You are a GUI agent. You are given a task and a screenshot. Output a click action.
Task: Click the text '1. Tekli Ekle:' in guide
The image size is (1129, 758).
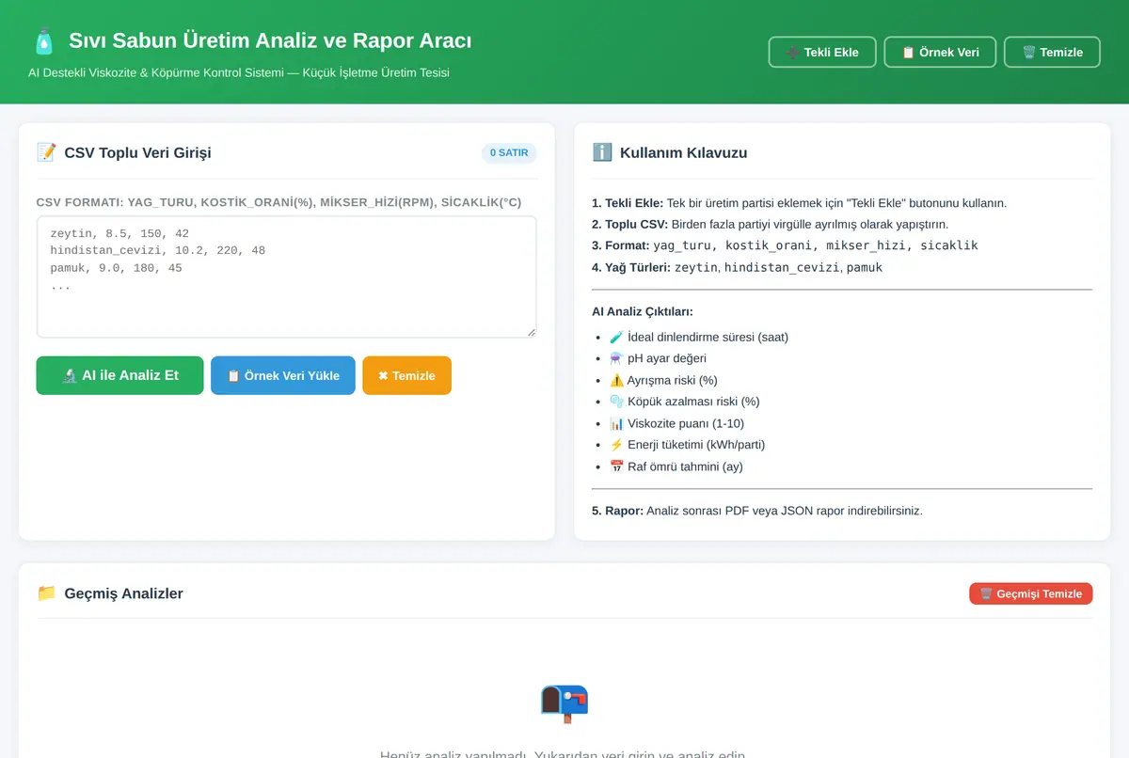click(628, 203)
